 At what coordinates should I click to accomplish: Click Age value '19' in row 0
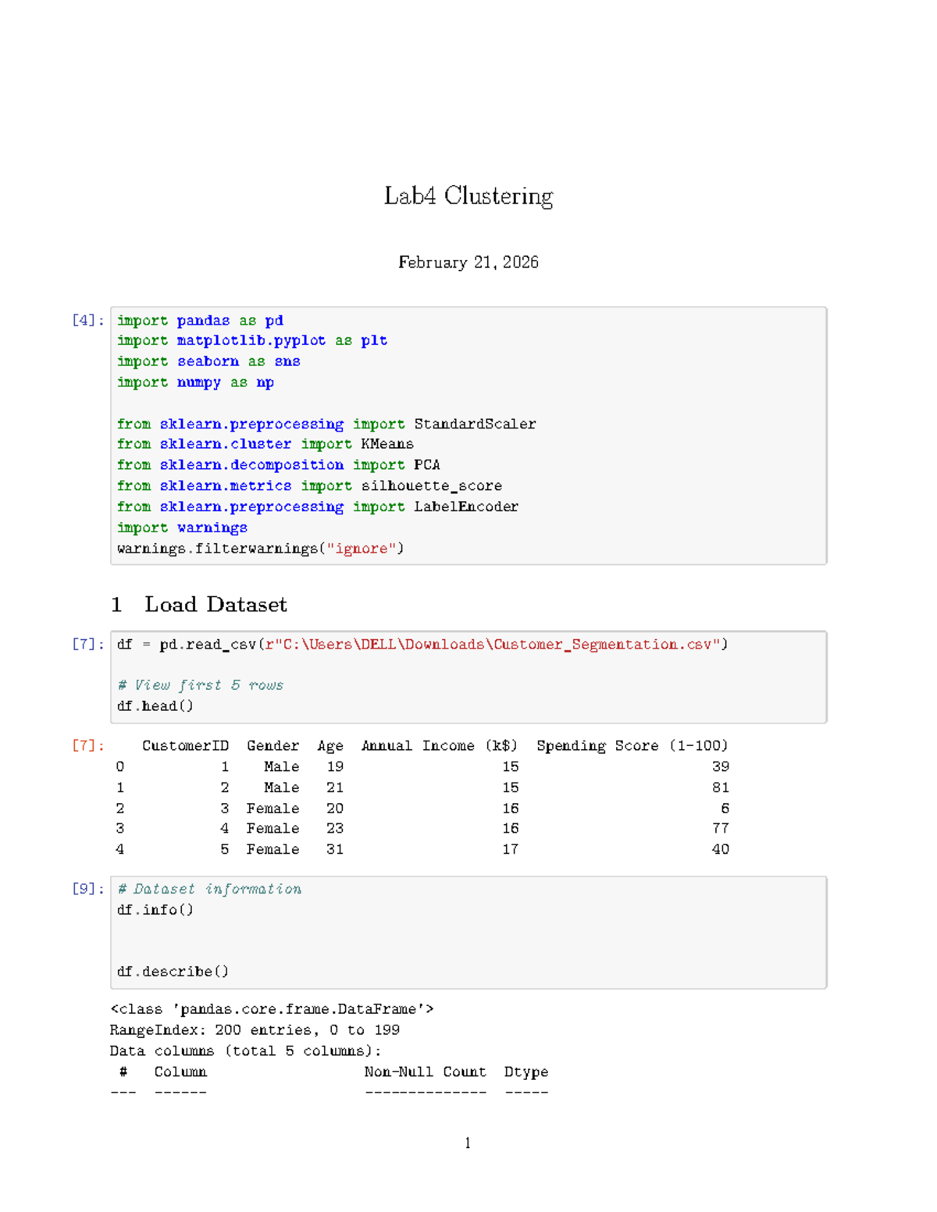335,766
